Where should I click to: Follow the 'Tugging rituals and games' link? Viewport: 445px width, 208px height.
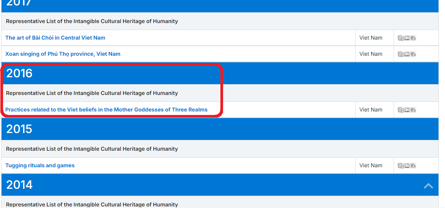tap(40, 165)
